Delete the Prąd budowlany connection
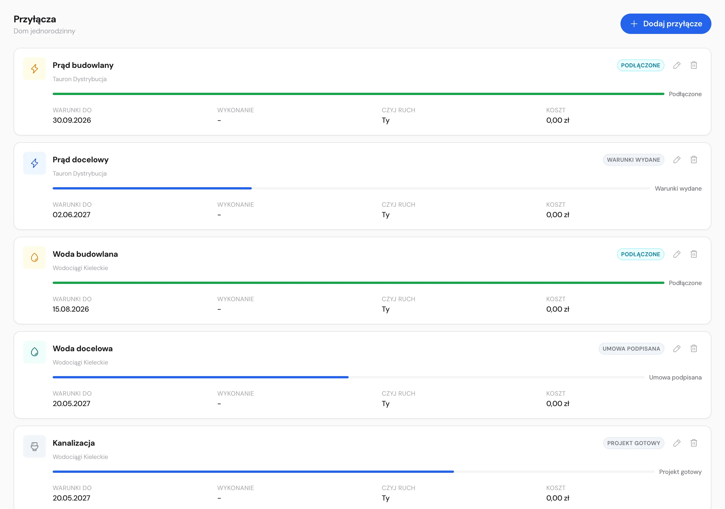Screen dimensions: 725x509 point(694,65)
